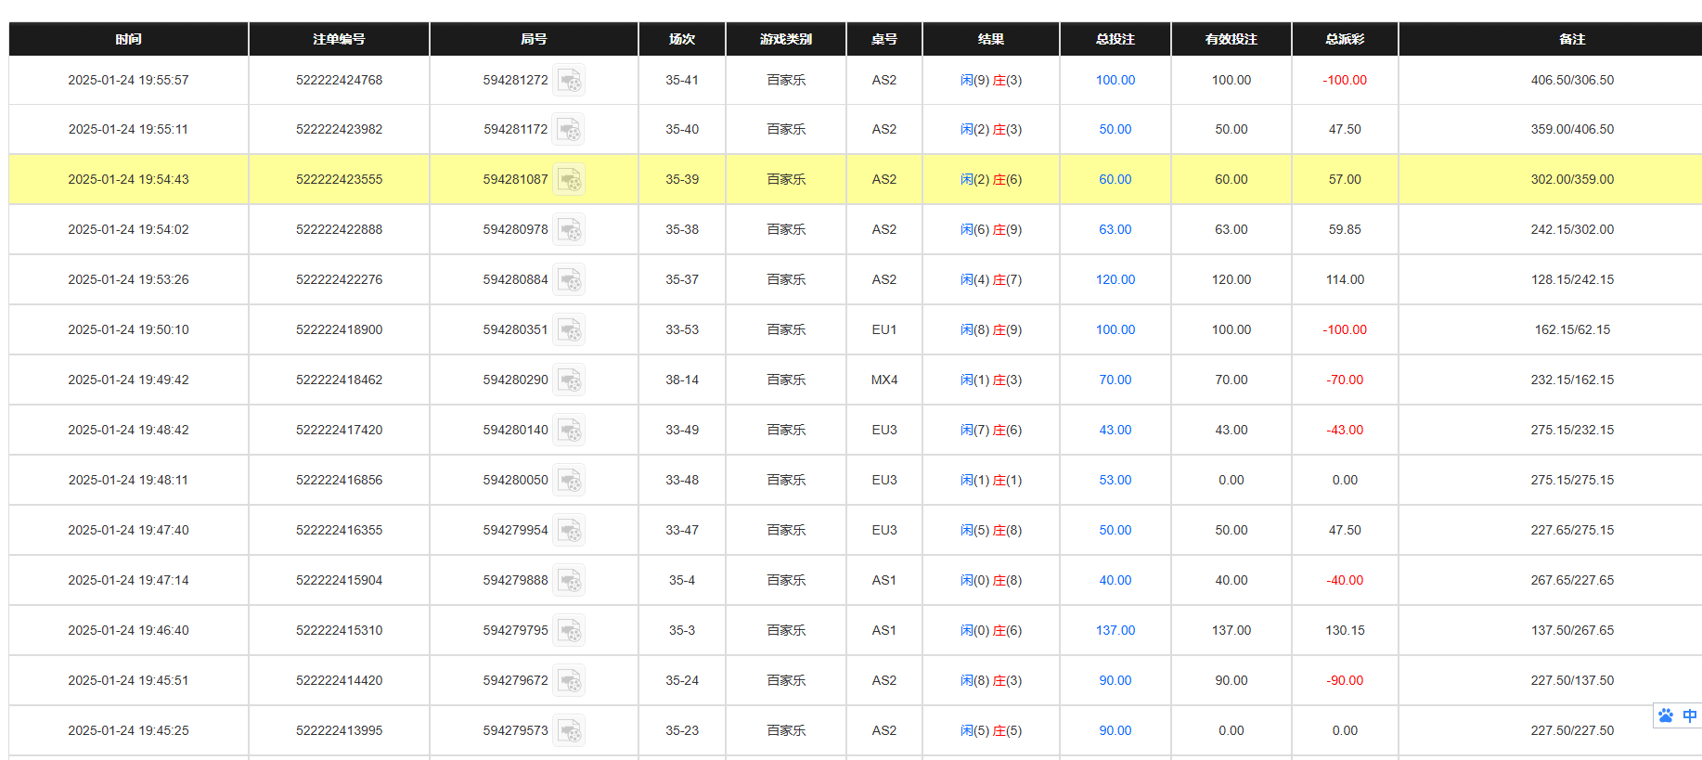The image size is (1702, 760).
Task: Click the 备注 column header
Action: [x=1571, y=39]
